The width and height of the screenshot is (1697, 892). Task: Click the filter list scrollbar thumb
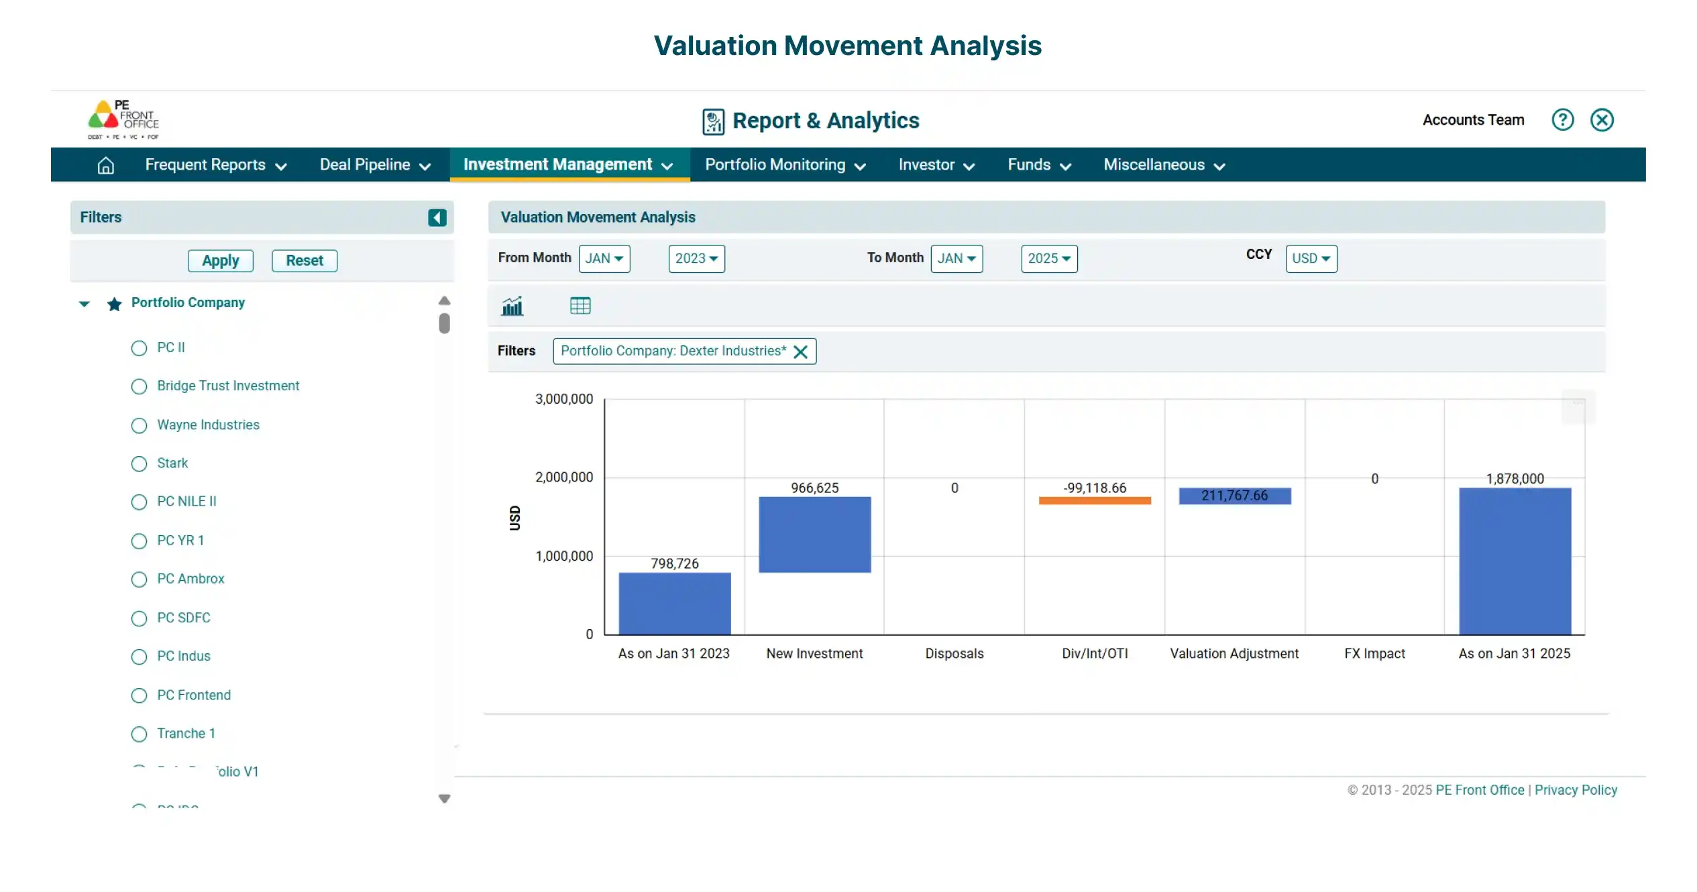click(444, 323)
